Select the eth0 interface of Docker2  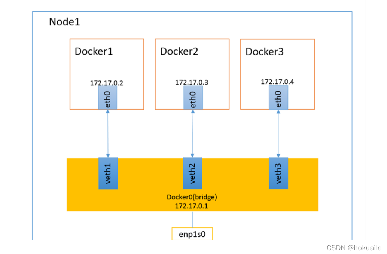click(x=192, y=98)
